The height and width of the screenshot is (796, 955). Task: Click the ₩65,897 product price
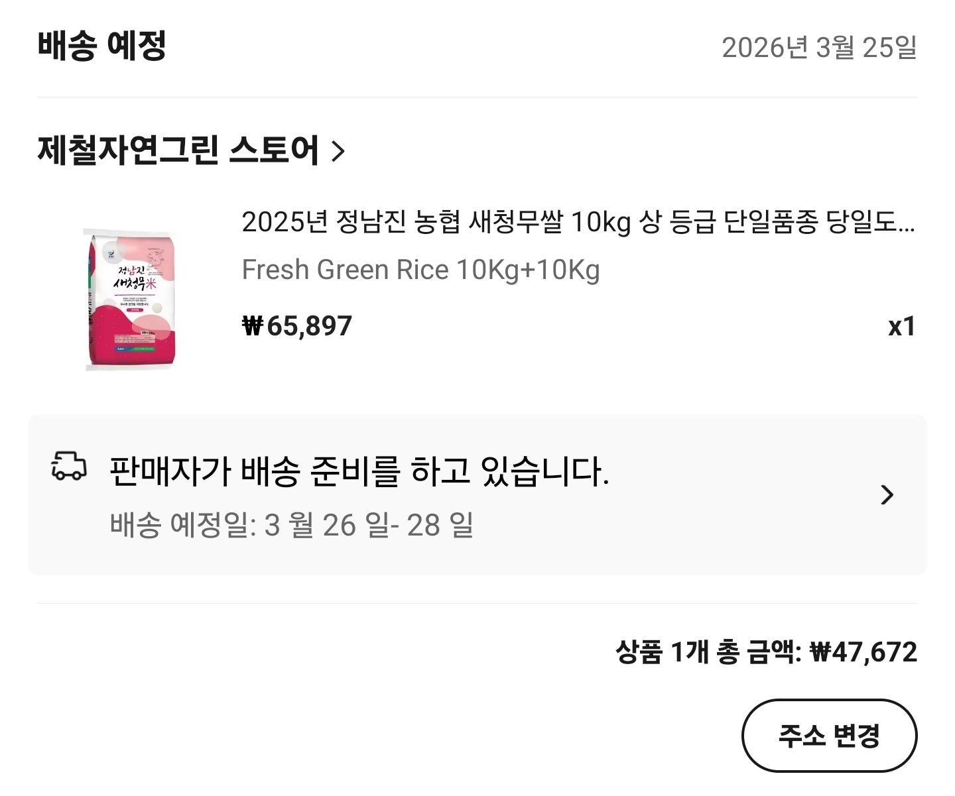coord(297,326)
